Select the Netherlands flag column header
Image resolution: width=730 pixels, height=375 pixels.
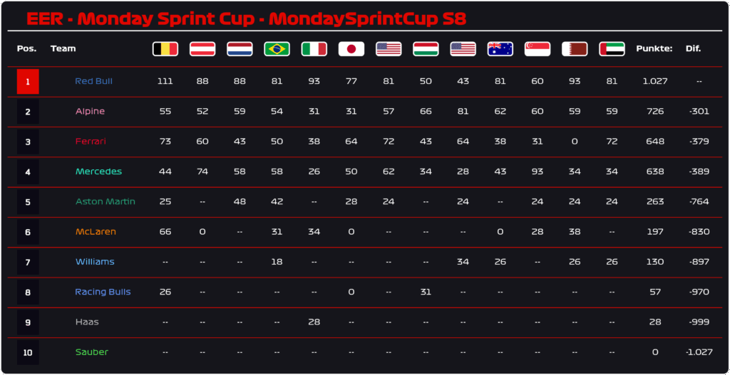click(240, 49)
